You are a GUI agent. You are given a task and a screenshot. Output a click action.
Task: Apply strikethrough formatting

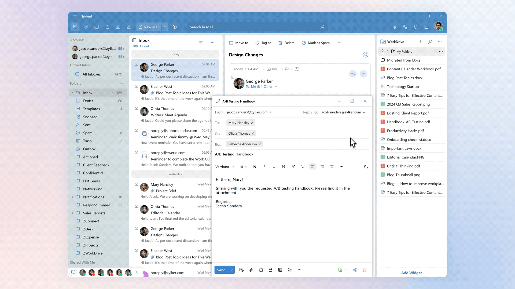pos(283,166)
